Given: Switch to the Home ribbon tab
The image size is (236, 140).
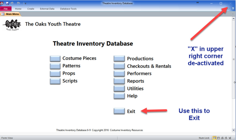Looking at the screenshot, I should [x=18, y=9].
